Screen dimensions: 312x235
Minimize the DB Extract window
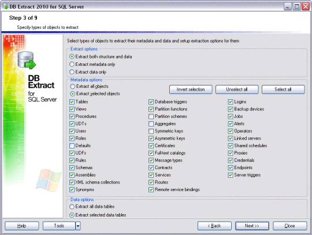(x=287, y=6)
